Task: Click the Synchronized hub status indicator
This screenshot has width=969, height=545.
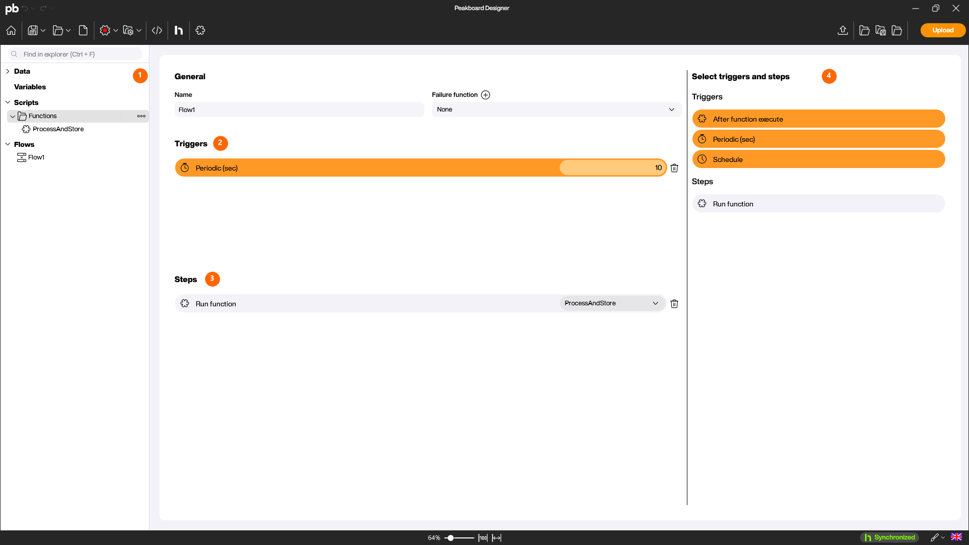Action: (x=889, y=537)
